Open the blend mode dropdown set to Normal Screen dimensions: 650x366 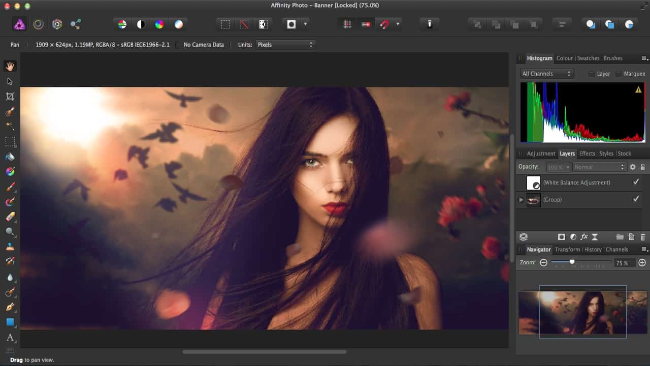pos(599,167)
